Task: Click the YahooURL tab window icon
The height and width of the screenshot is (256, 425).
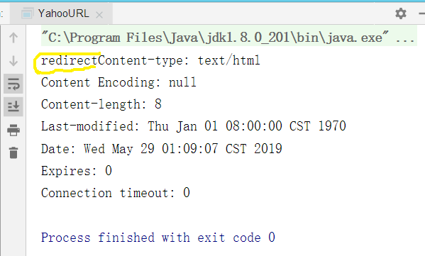Action: click(x=27, y=13)
